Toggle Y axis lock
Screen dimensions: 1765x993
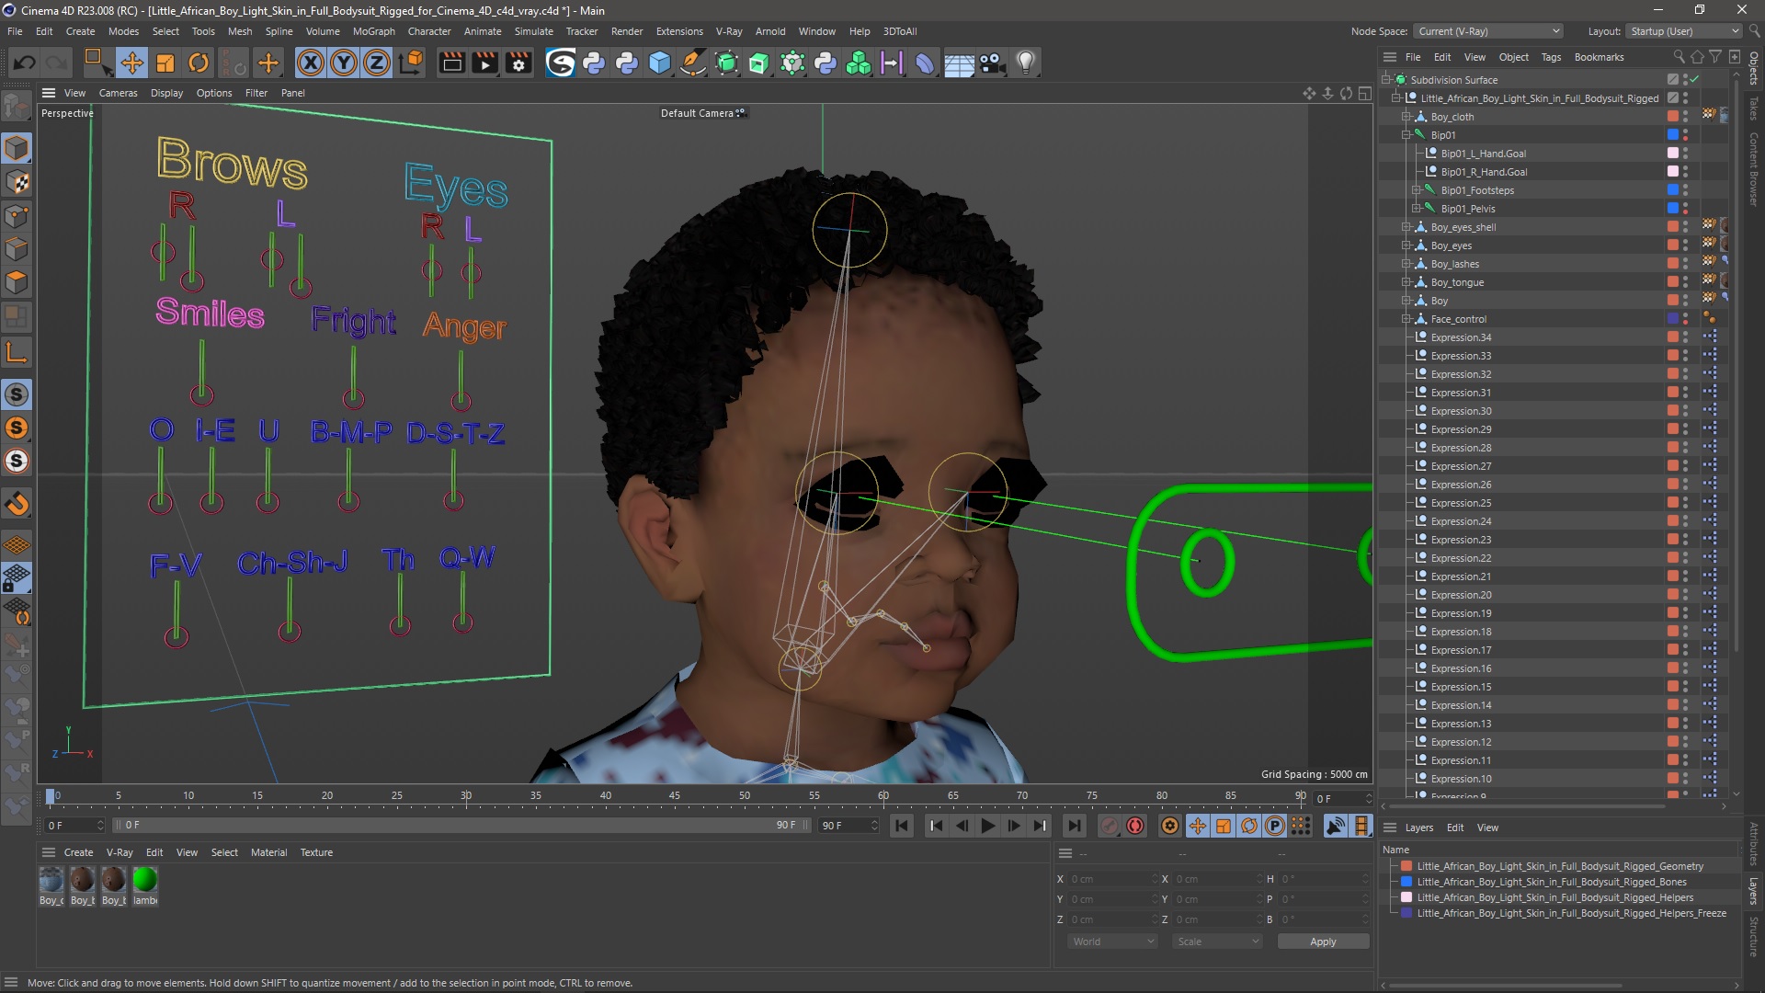pos(344,63)
